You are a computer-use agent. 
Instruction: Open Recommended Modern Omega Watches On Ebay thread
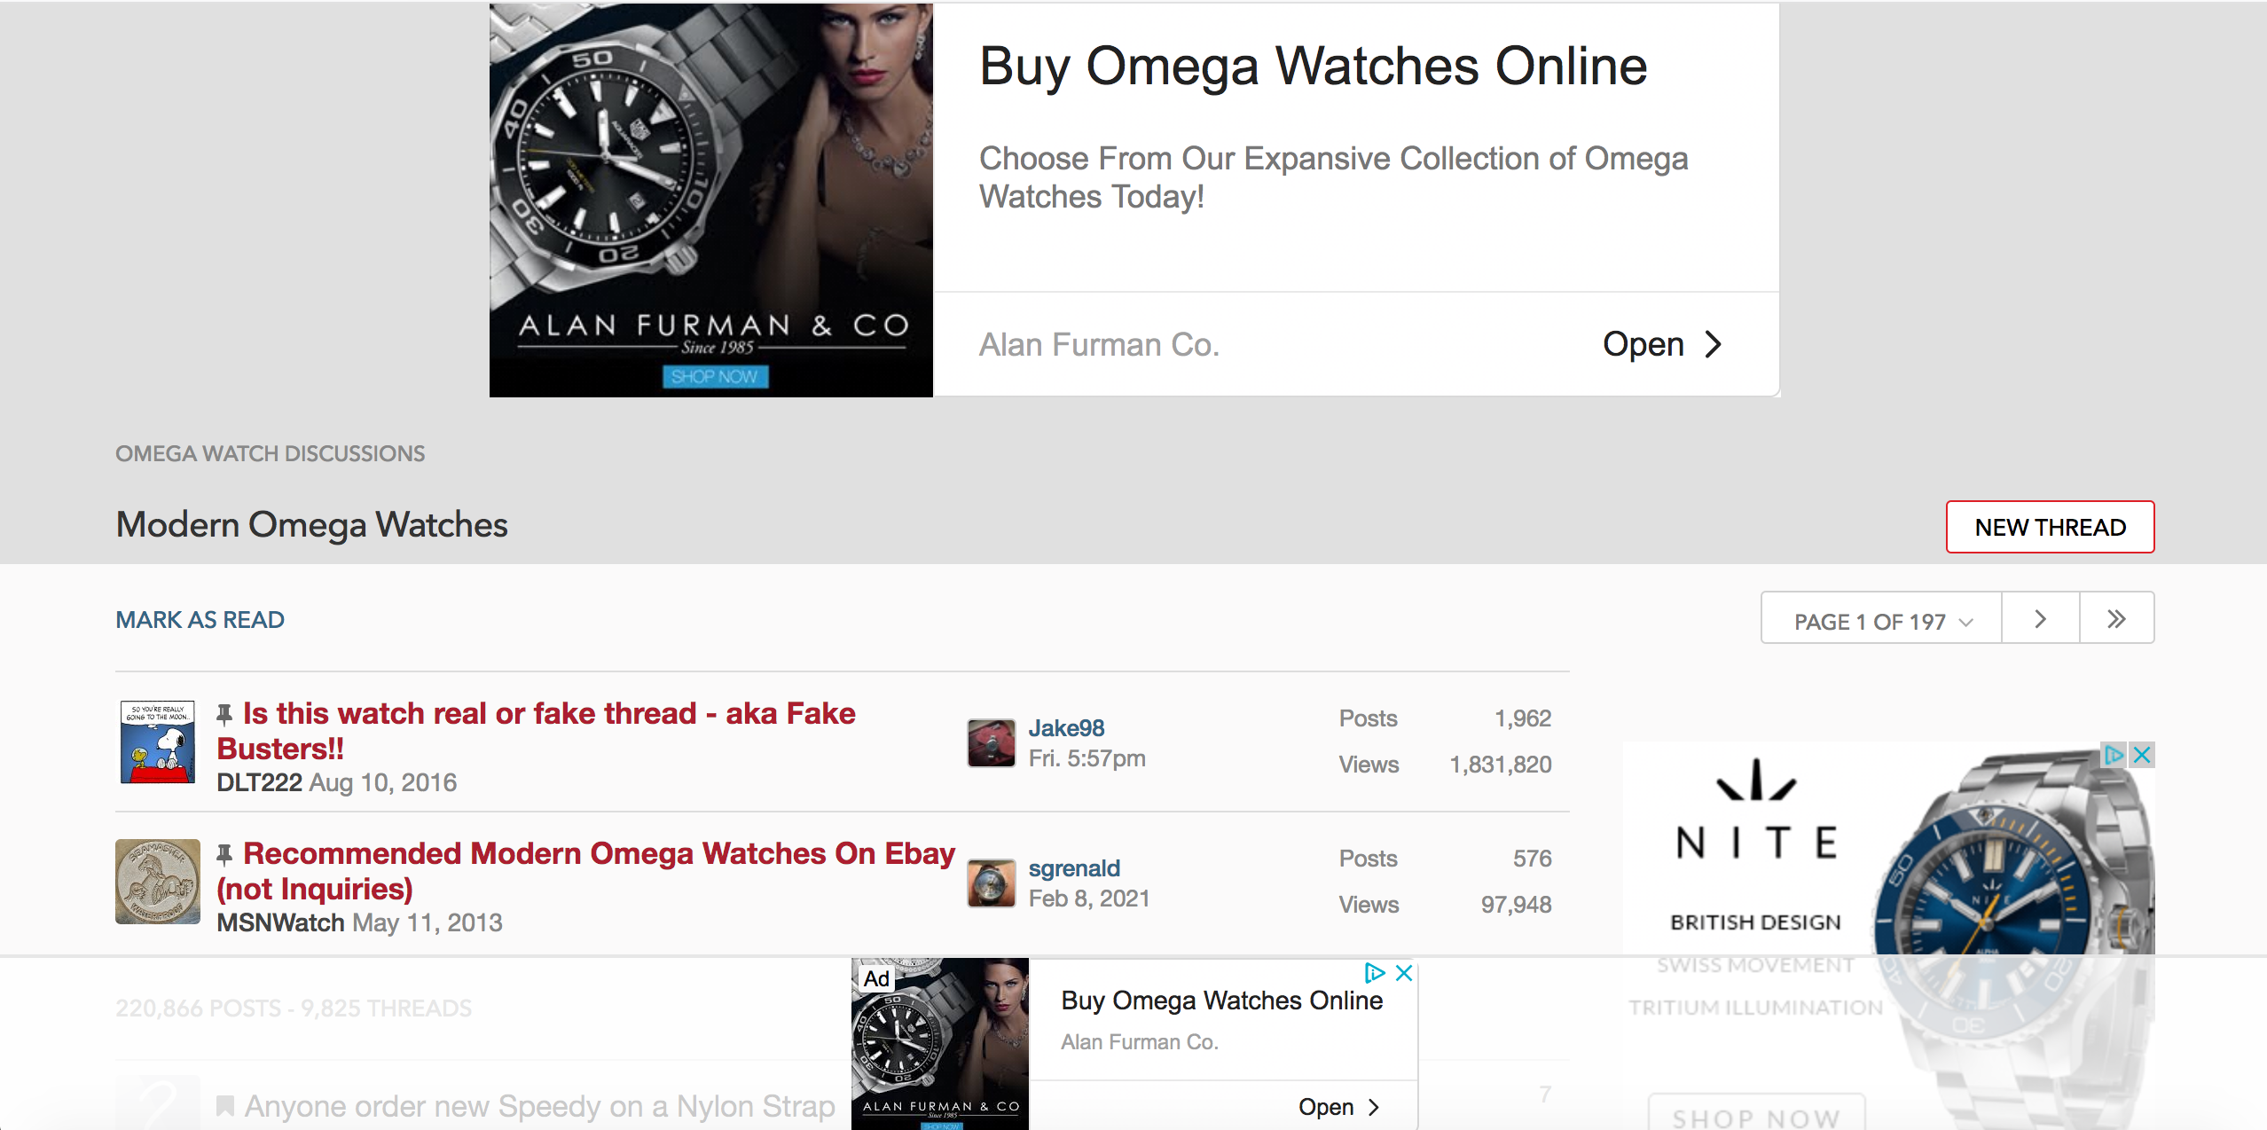[x=599, y=853]
